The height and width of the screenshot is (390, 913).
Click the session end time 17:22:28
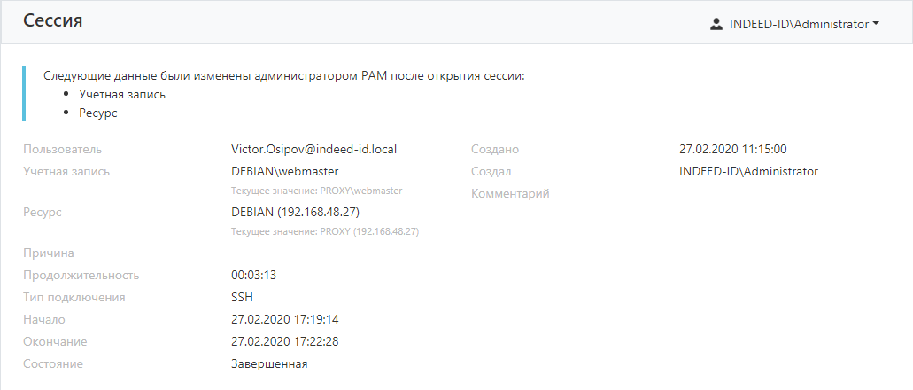[x=285, y=341]
